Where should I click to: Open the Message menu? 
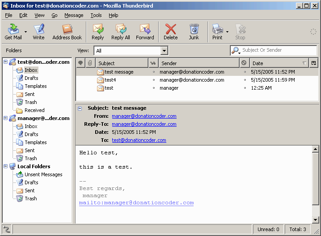(x=74, y=15)
